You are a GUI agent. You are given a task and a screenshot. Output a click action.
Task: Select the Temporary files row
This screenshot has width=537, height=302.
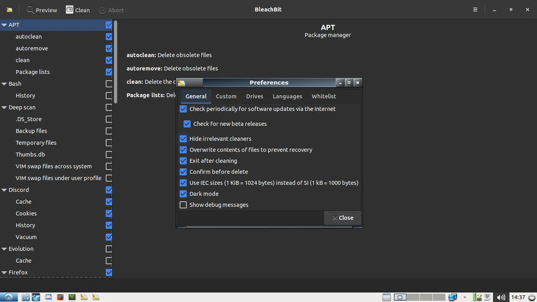(x=57, y=143)
